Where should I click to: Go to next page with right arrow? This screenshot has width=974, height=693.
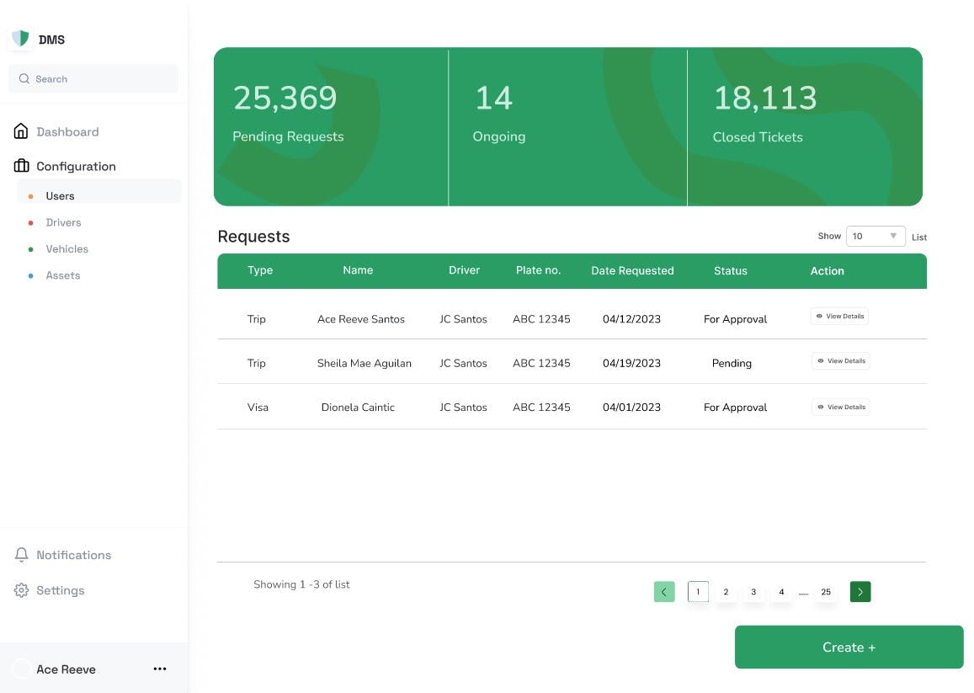pos(860,592)
